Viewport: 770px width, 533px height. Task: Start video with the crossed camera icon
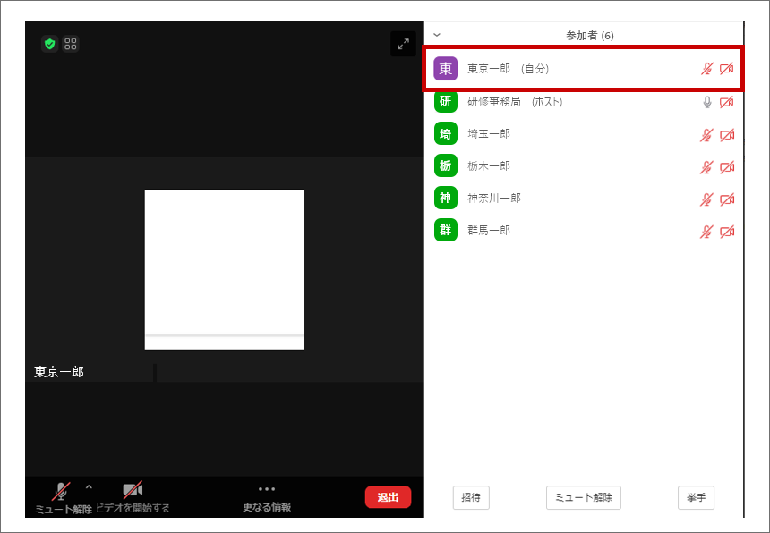(x=133, y=490)
